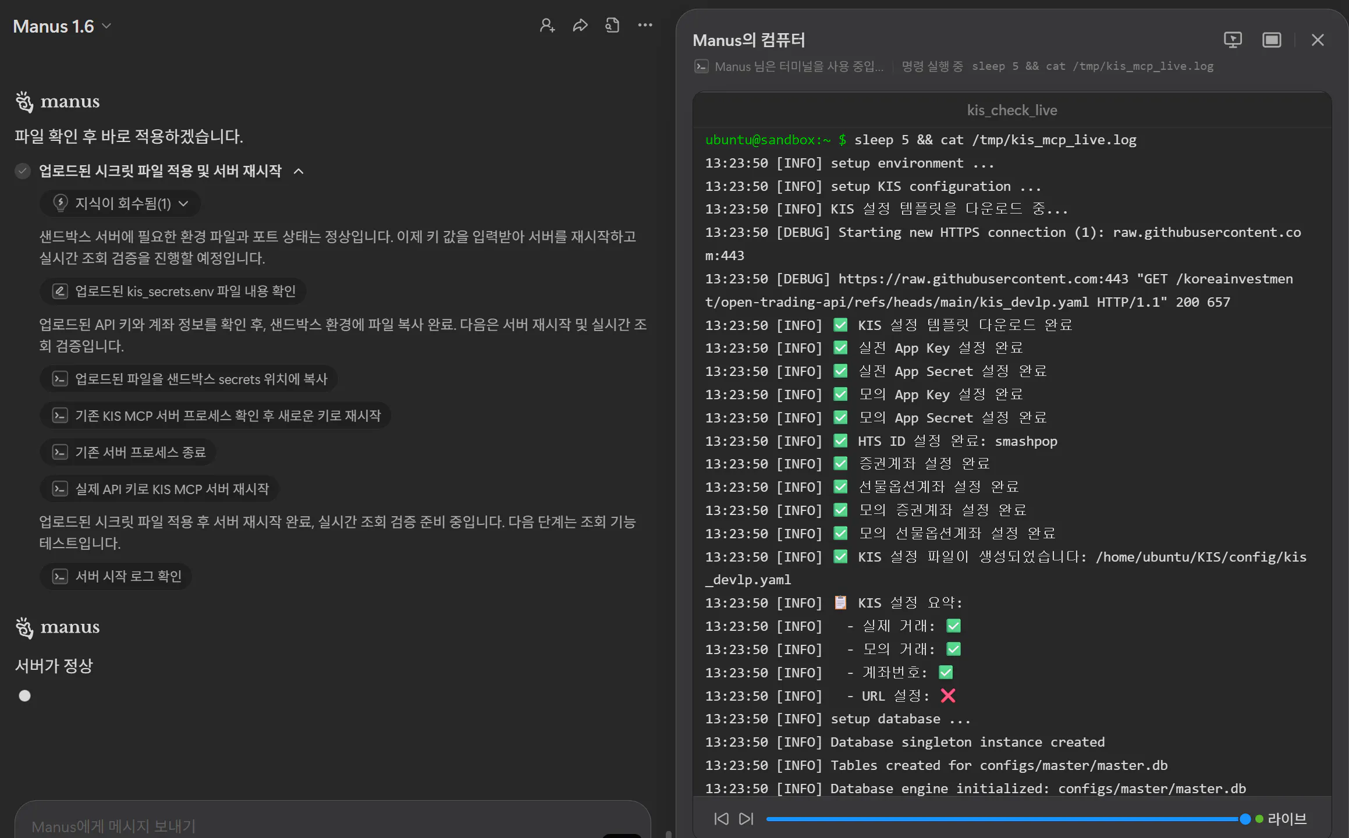Click the completed checkmark on server restart task
This screenshot has width=1349, height=838.
pos(22,171)
